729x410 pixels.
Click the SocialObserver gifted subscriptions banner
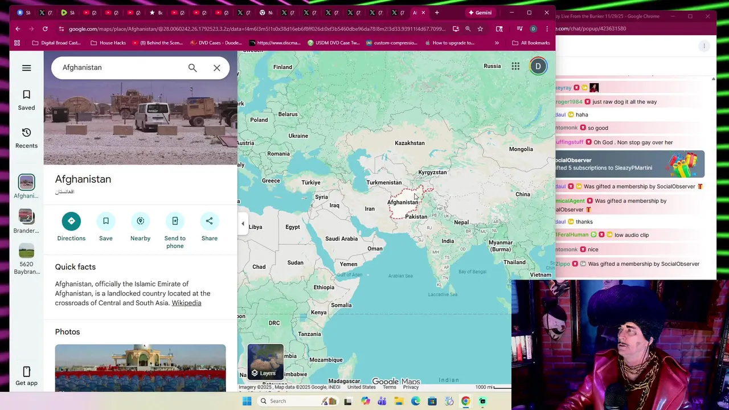[x=630, y=164]
